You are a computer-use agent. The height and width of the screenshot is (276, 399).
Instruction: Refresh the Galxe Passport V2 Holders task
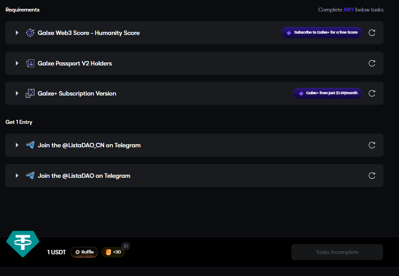coord(372,63)
